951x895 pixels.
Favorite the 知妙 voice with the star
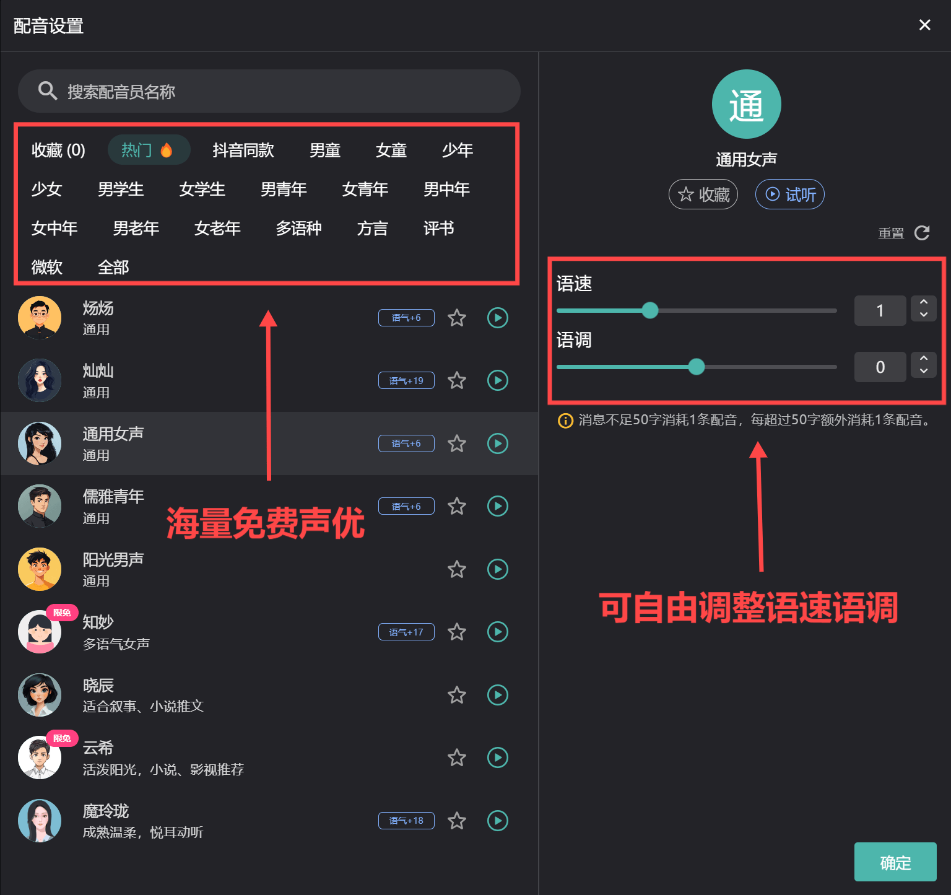pos(457,632)
